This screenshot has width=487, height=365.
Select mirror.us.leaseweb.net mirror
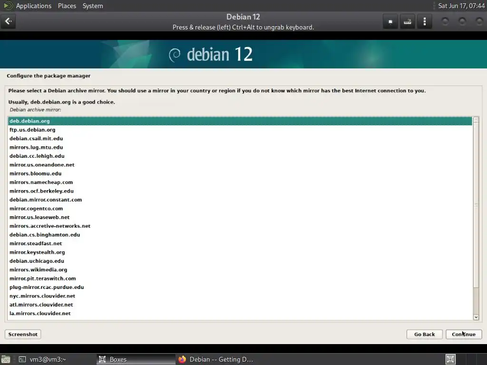pyautogui.click(x=240, y=217)
